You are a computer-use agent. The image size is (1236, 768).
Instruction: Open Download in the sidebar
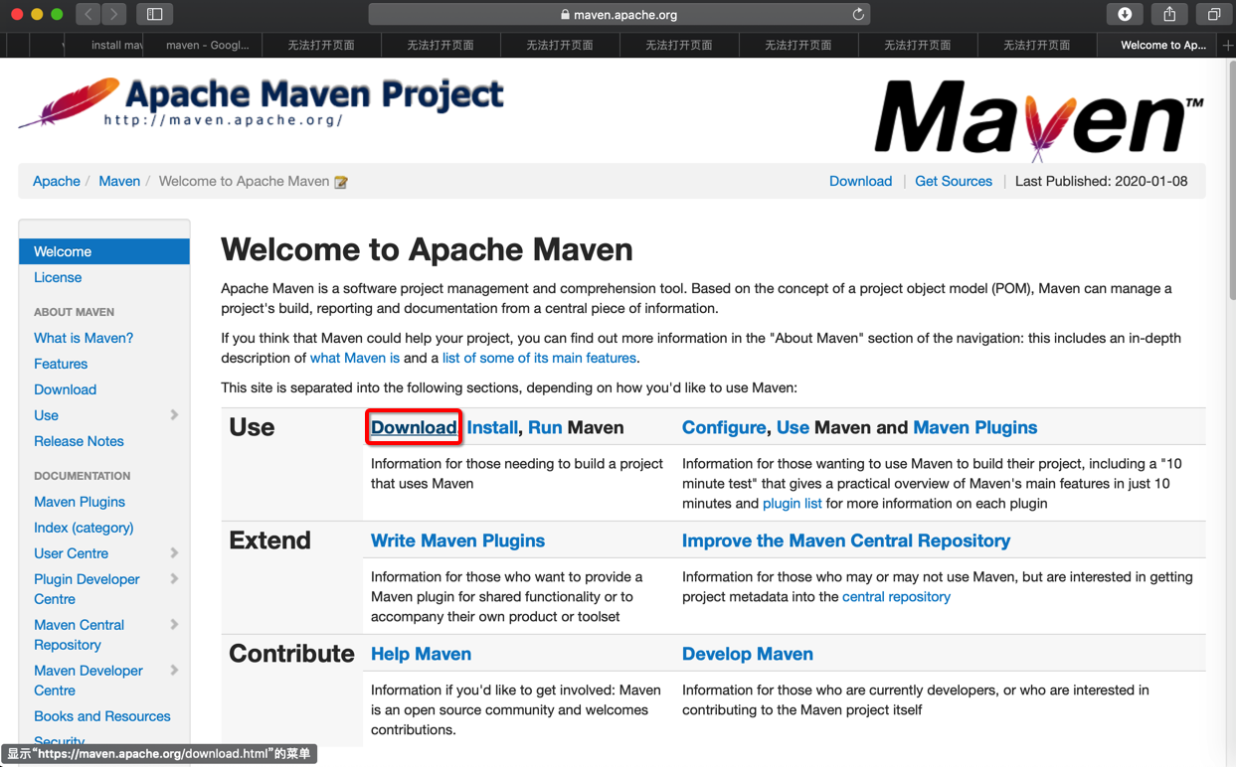click(65, 389)
